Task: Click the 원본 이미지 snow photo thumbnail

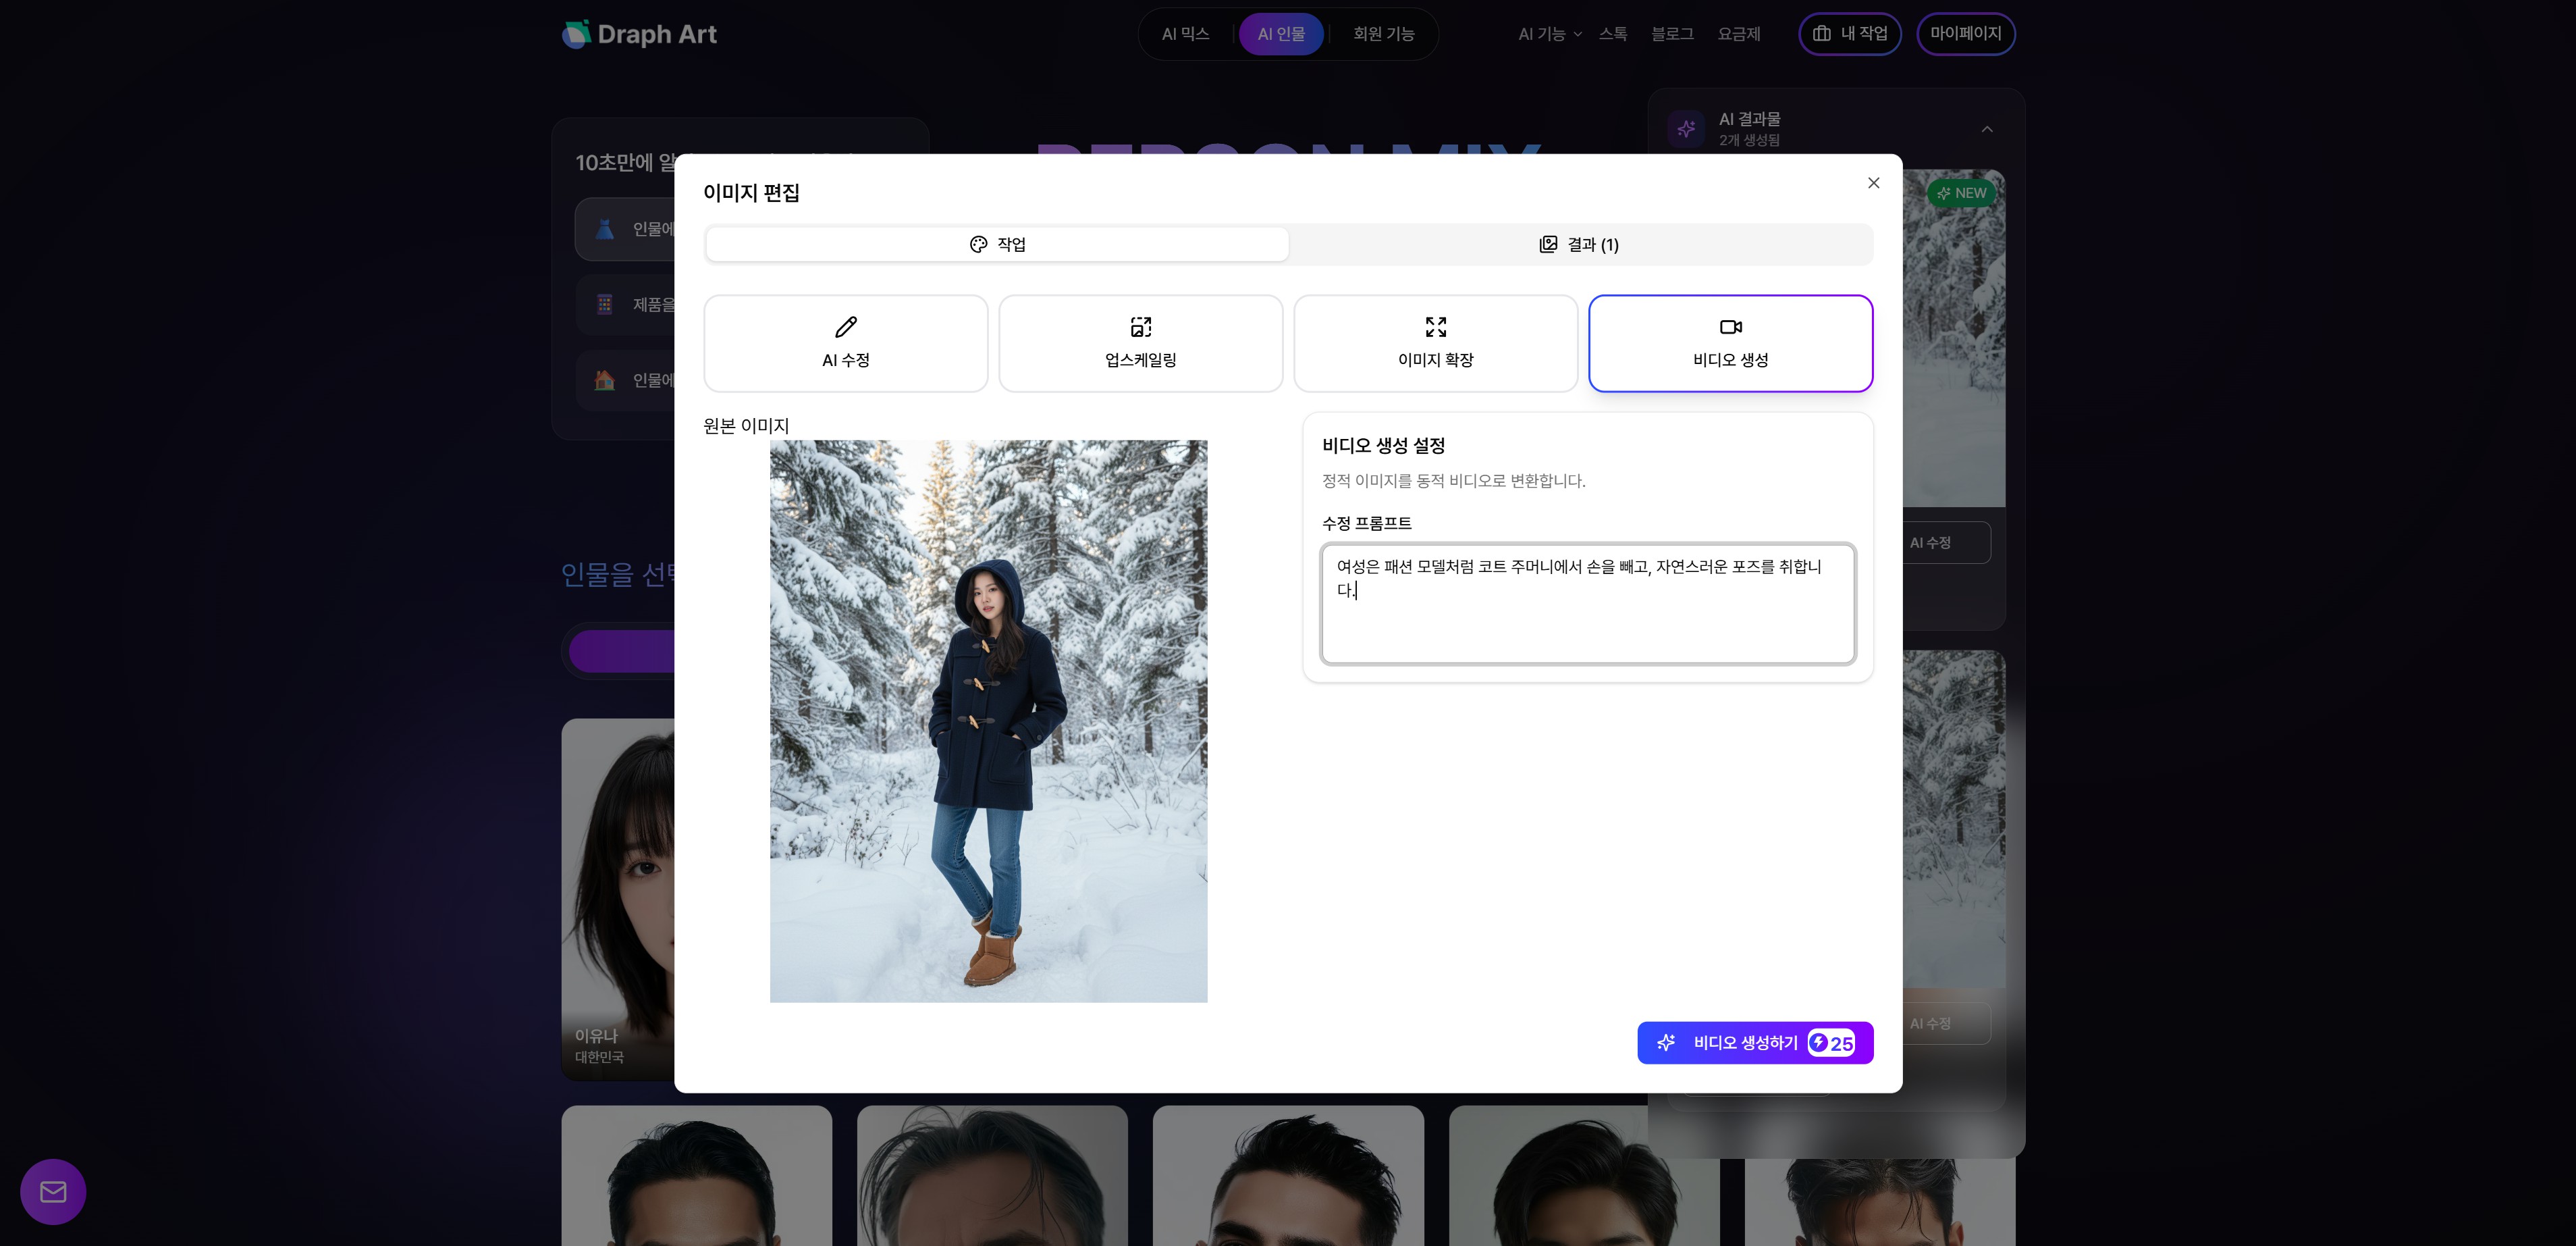Action: 988,721
